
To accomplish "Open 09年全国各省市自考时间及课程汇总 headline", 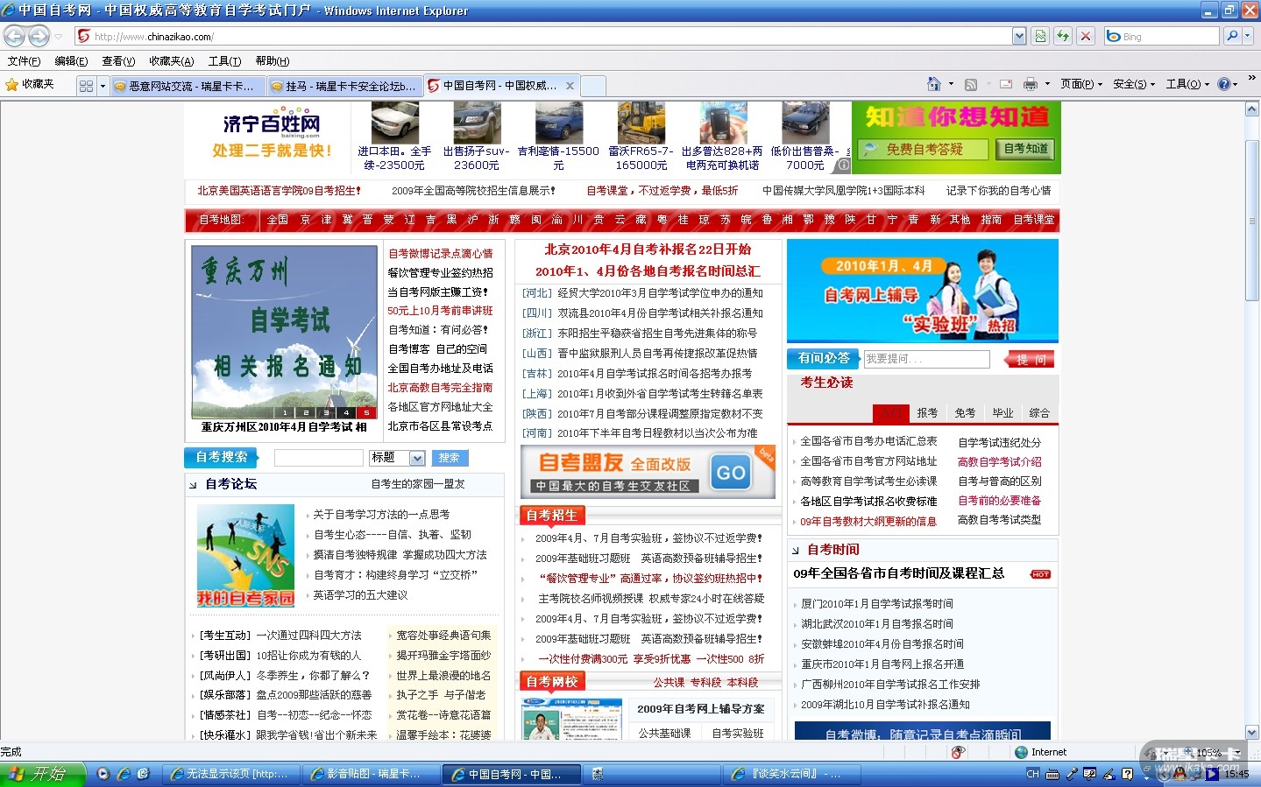I will click(x=898, y=573).
